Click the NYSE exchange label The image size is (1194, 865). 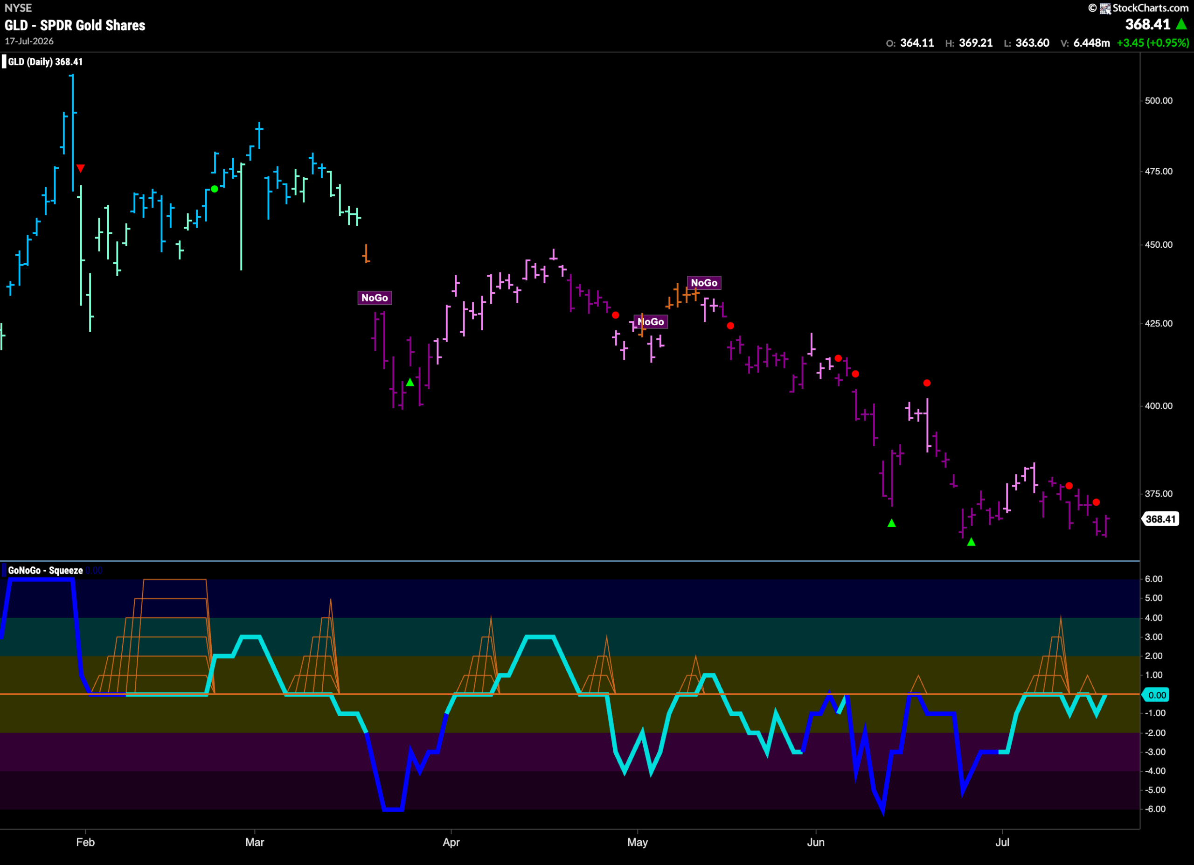click(18, 8)
